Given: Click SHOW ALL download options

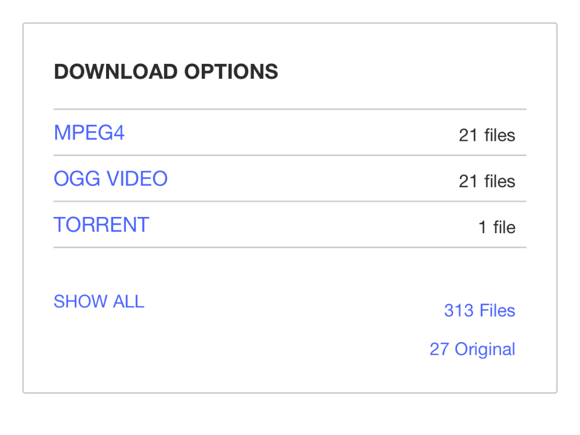Looking at the screenshot, I should click(99, 302).
